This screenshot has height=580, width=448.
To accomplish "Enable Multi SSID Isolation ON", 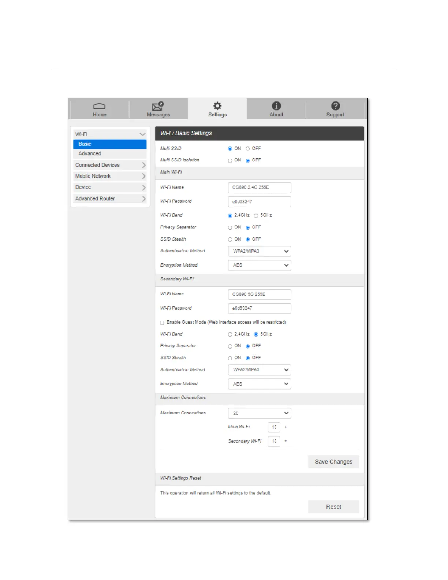I will [x=230, y=160].
